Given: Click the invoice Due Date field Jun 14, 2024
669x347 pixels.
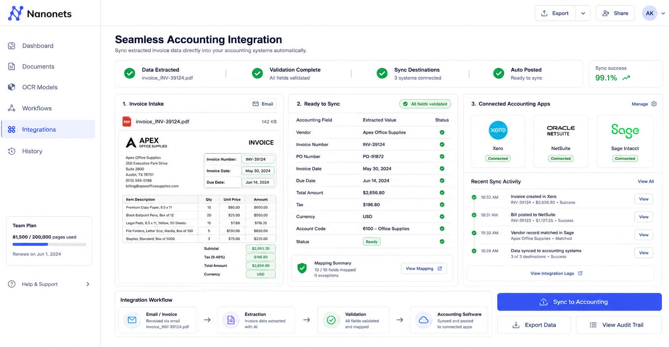Looking at the screenshot, I should point(258,182).
